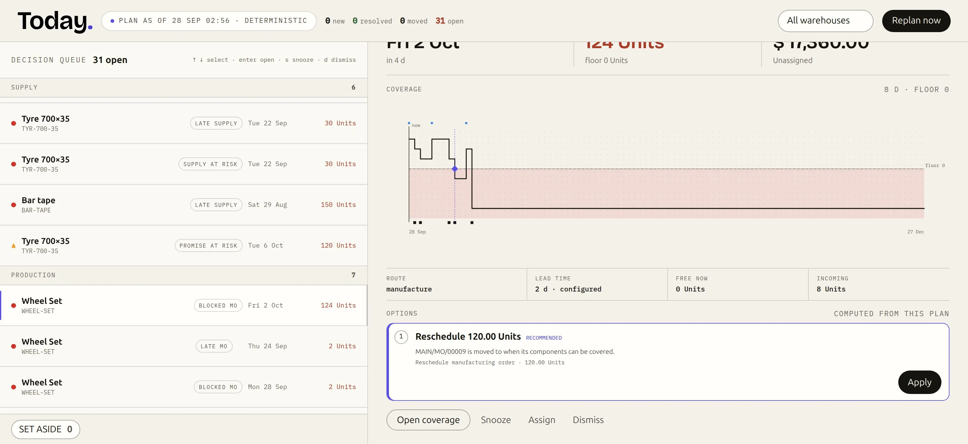
Task: Open coverage for the selected item
Action: [x=428, y=420]
